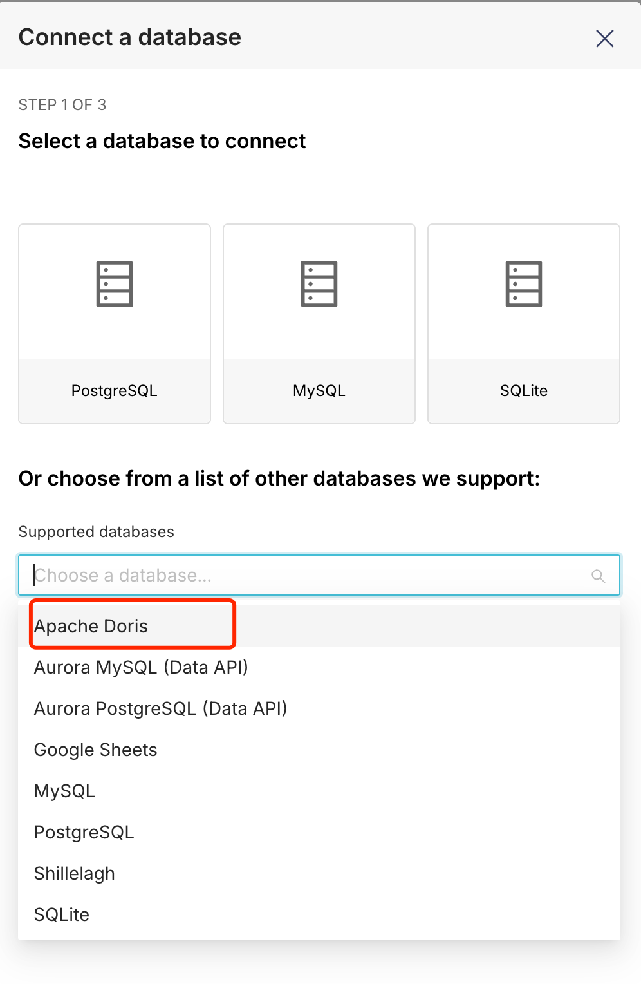Choose PostgreSQL from the dropdown list
This screenshot has height=984, width=641.
coord(84,832)
